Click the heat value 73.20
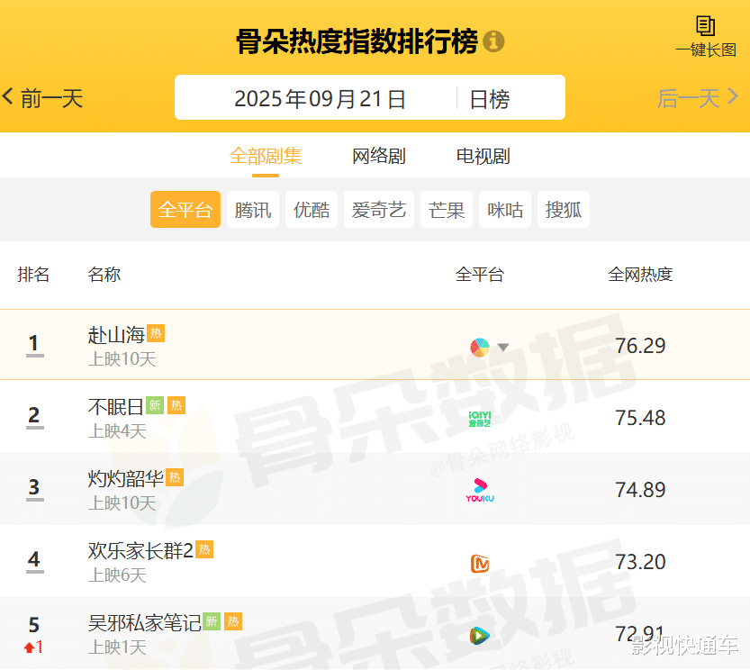This screenshot has height=670, width=750. [x=640, y=562]
